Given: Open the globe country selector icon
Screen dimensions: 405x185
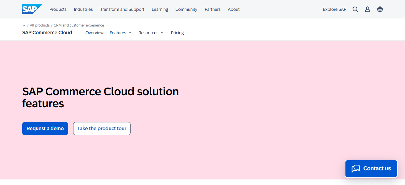Looking at the screenshot, I should 380,9.
